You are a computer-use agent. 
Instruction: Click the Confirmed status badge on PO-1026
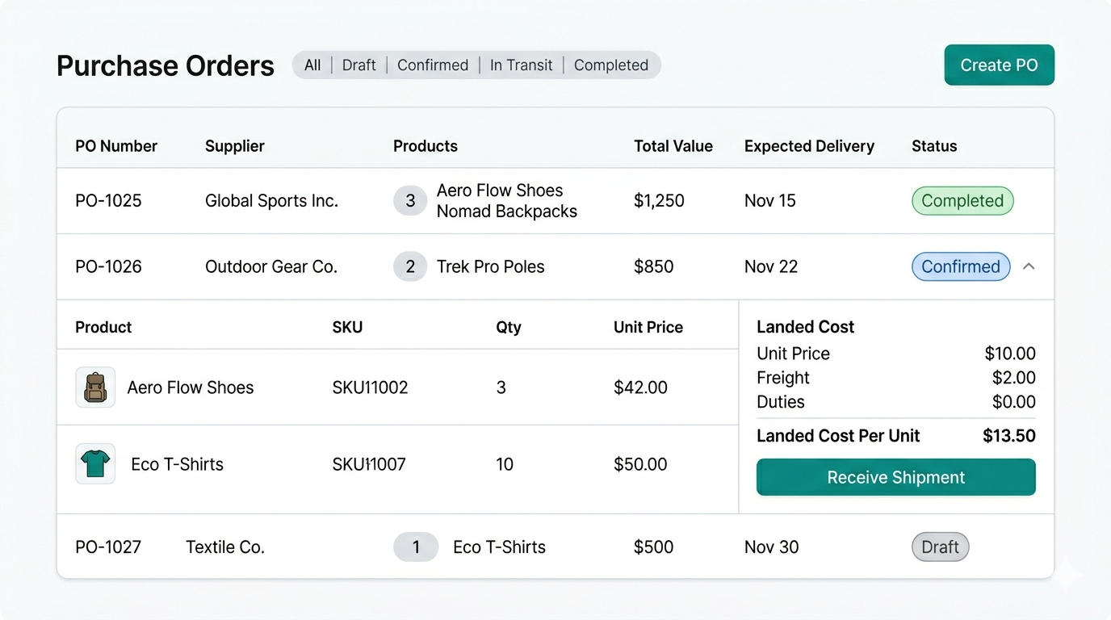pos(961,267)
